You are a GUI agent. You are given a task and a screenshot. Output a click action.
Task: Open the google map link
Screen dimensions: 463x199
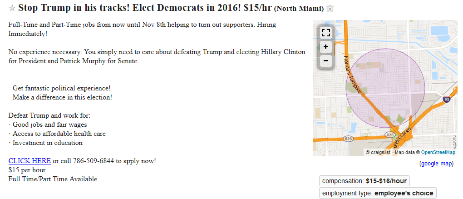pos(436,164)
